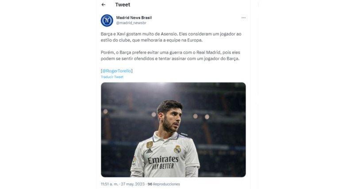
Task: Click the gold badge on the jersey chest
Action: [150, 144]
